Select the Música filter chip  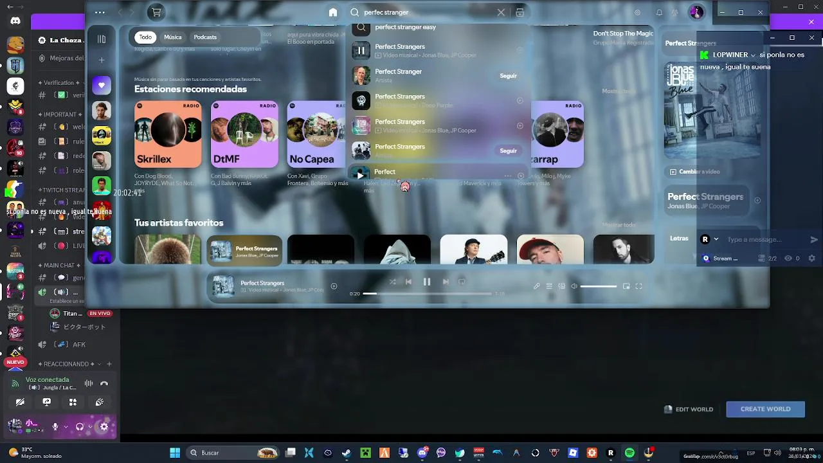click(x=172, y=37)
